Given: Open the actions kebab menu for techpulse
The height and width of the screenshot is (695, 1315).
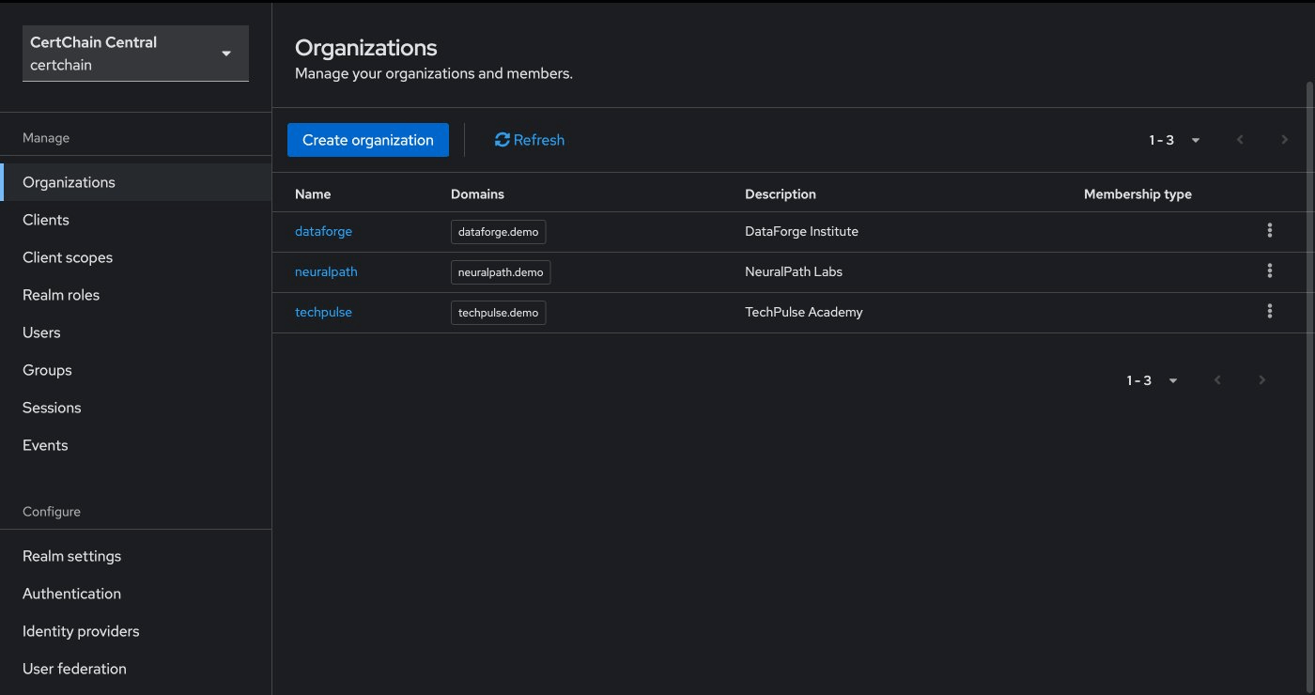Looking at the screenshot, I should pyautogui.click(x=1269, y=311).
